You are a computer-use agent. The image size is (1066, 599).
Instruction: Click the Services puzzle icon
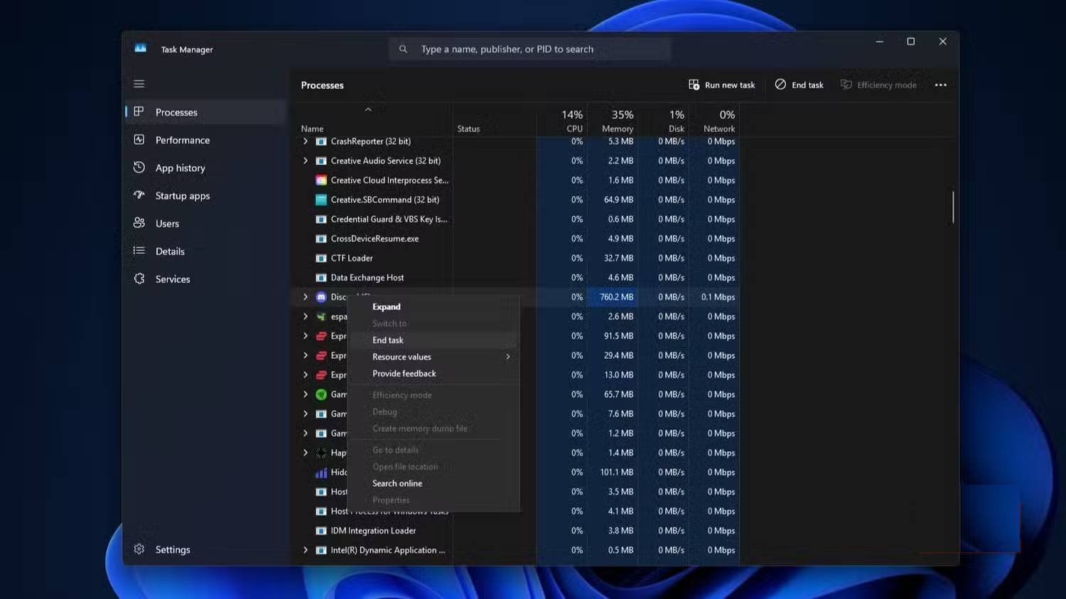(139, 279)
